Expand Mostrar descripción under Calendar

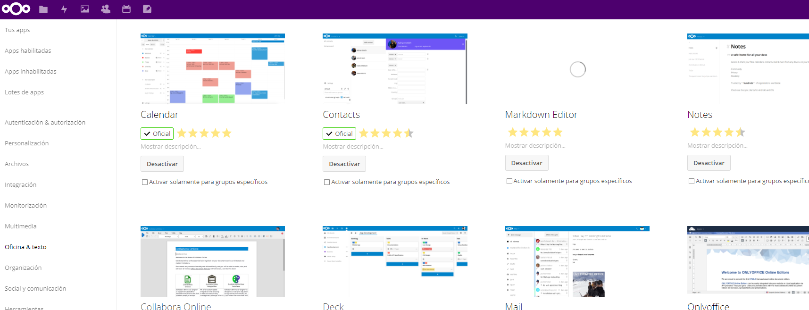point(171,147)
